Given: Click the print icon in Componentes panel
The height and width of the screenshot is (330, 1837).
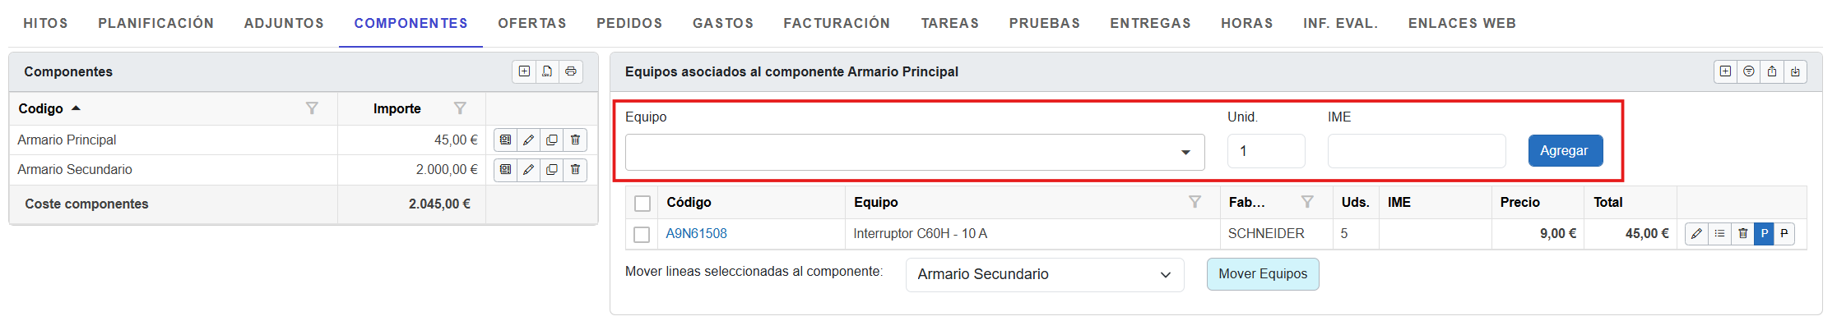Looking at the screenshot, I should click(570, 71).
